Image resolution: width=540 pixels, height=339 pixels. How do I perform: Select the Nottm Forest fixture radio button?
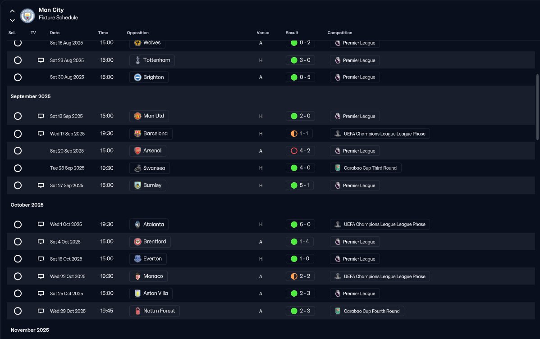[18, 311]
